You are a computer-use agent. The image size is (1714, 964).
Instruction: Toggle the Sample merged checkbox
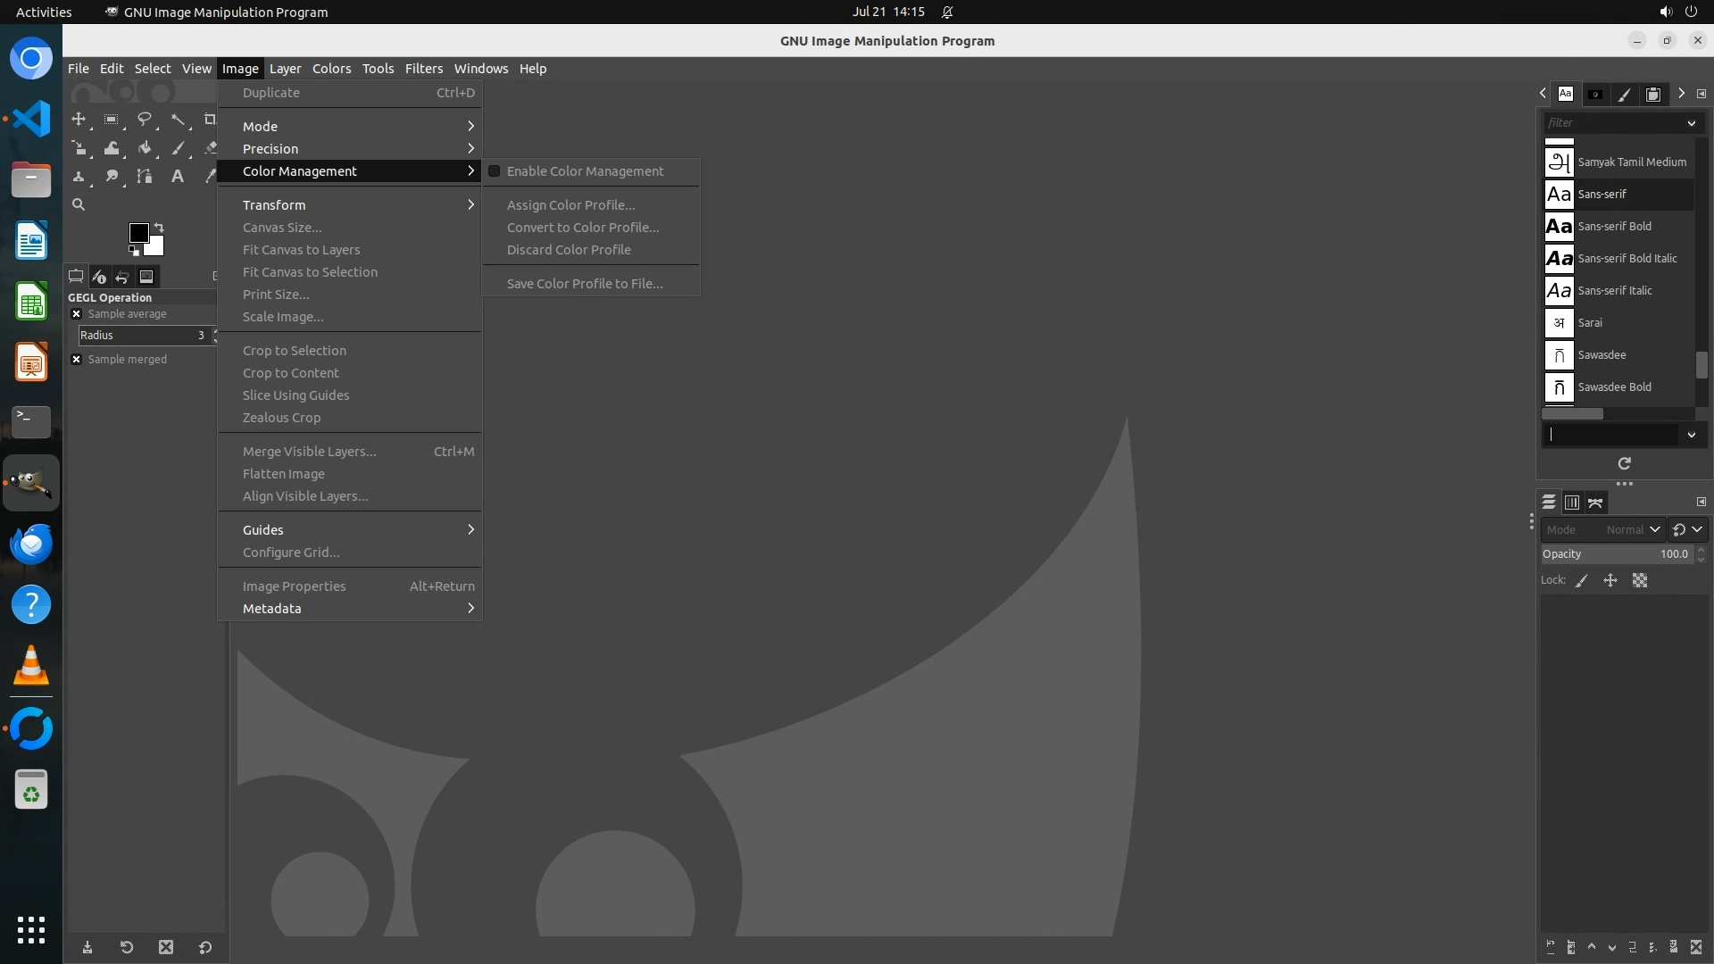click(x=77, y=360)
